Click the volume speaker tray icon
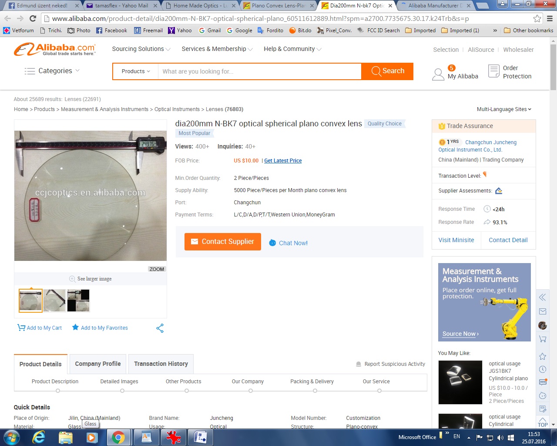Viewport: 557px width, 446px height. click(500, 437)
